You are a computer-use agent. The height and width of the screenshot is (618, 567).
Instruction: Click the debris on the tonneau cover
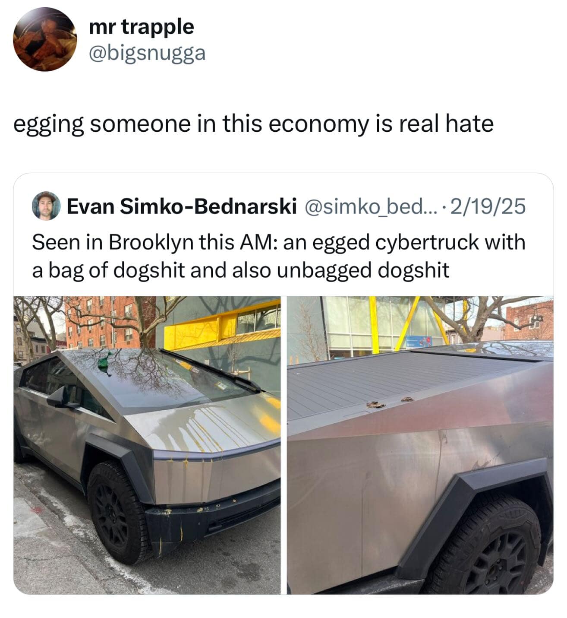click(x=376, y=405)
